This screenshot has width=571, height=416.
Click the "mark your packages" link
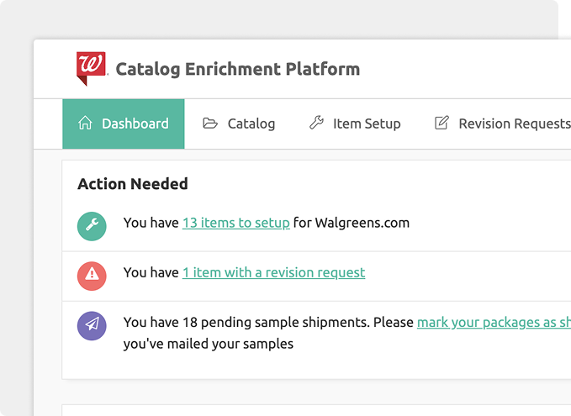point(493,322)
